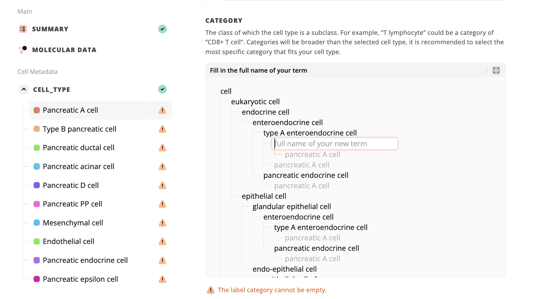Image resolution: width=537 pixels, height=299 pixels.
Task: Click the Molecular Data dots icon
Action: tap(23, 50)
